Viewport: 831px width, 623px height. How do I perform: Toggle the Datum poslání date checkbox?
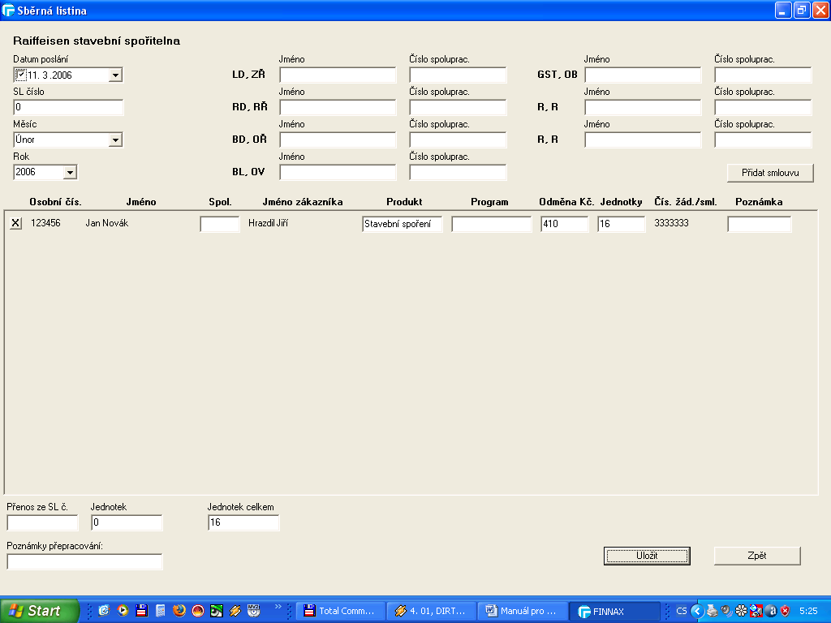point(20,75)
